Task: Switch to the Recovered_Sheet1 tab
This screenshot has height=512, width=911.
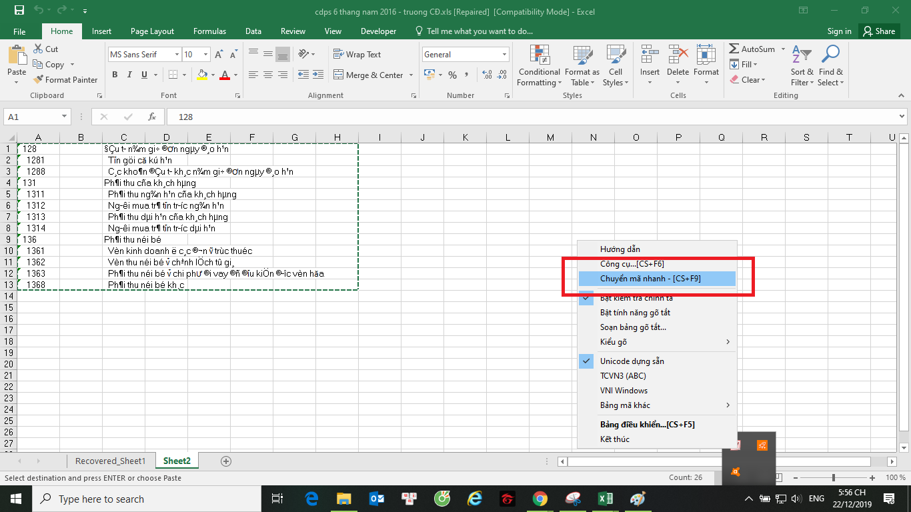Action: (110, 461)
